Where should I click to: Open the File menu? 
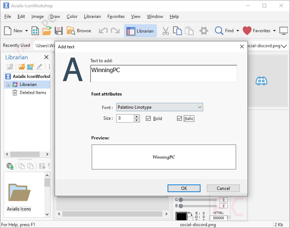click(x=8, y=16)
